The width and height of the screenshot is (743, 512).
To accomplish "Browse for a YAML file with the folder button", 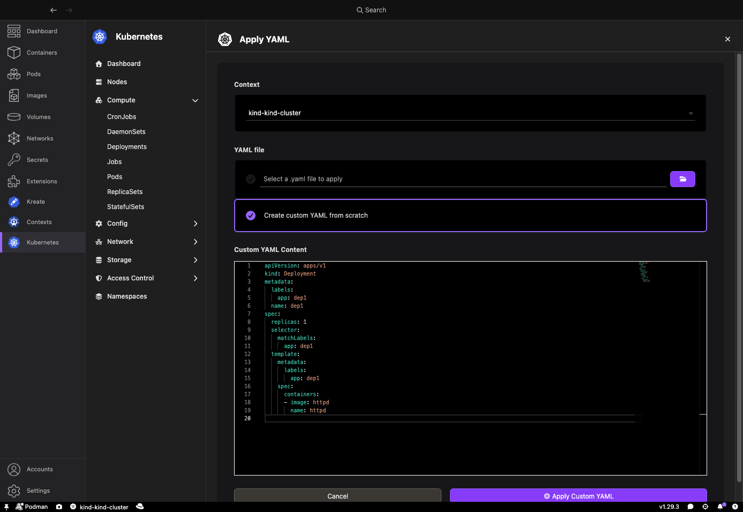I will pyautogui.click(x=682, y=179).
